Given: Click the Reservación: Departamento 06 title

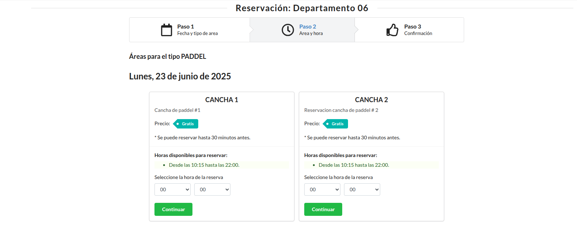Looking at the screenshot, I should coord(302,8).
